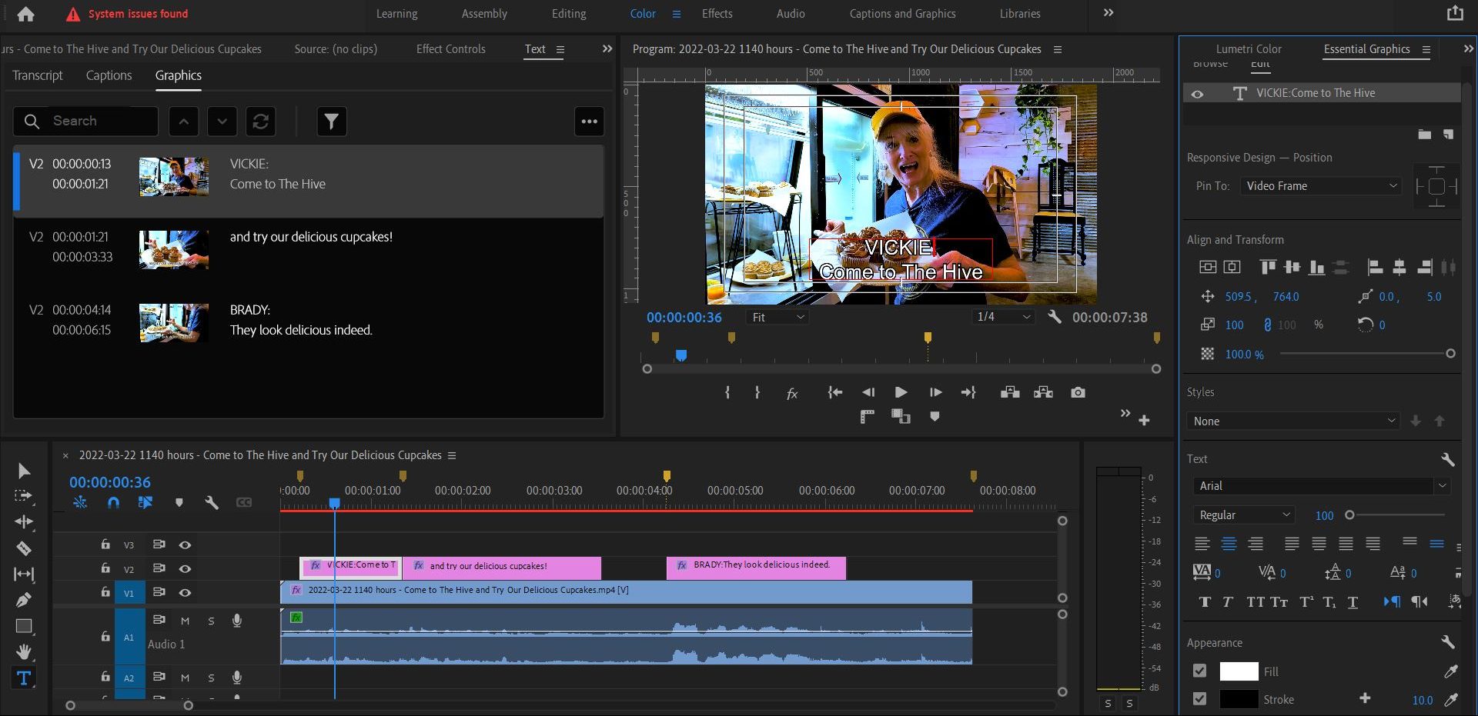
Task: Open the Arial font dropdown
Action: coord(1321,486)
